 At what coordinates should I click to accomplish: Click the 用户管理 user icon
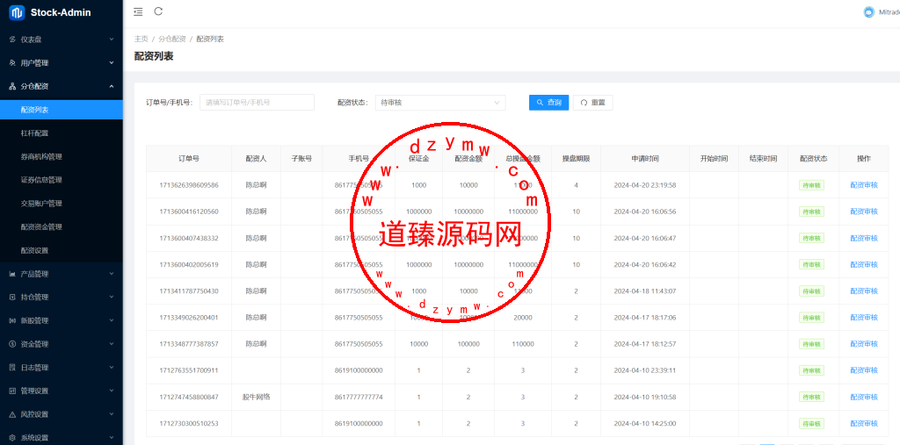[12, 63]
